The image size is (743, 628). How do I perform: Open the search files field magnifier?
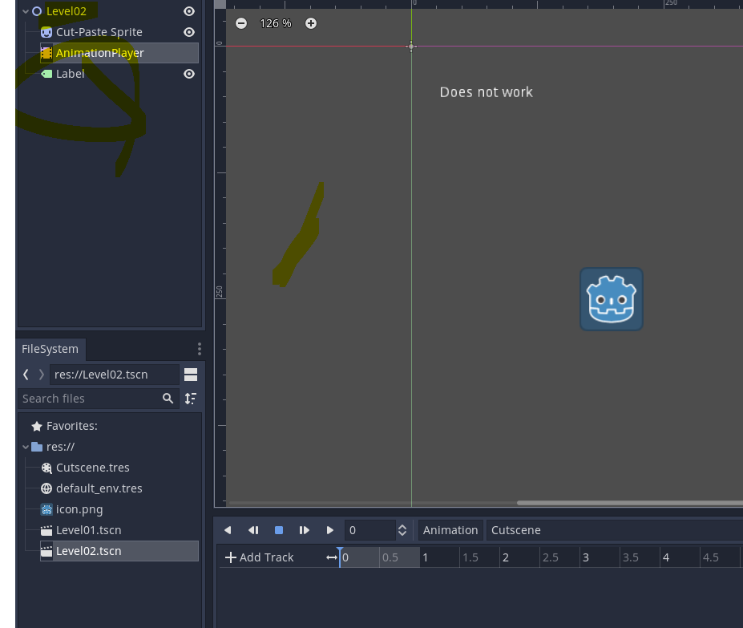168,398
